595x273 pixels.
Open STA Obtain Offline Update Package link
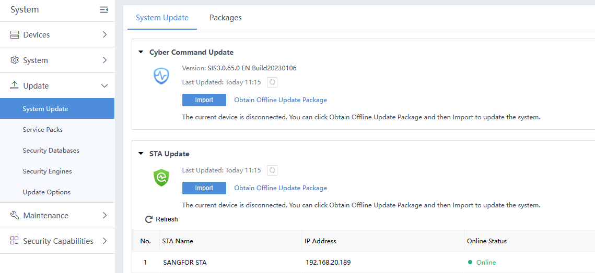tap(281, 188)
